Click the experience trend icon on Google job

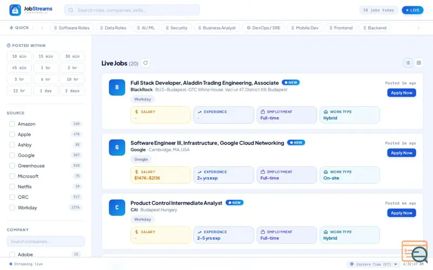pos(200,172)
